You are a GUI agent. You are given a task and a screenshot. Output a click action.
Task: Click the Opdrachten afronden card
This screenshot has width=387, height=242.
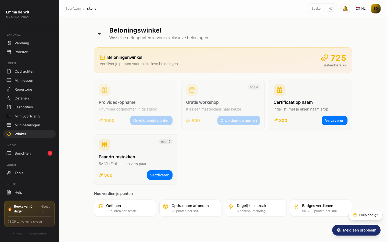(x=190, y=208)
